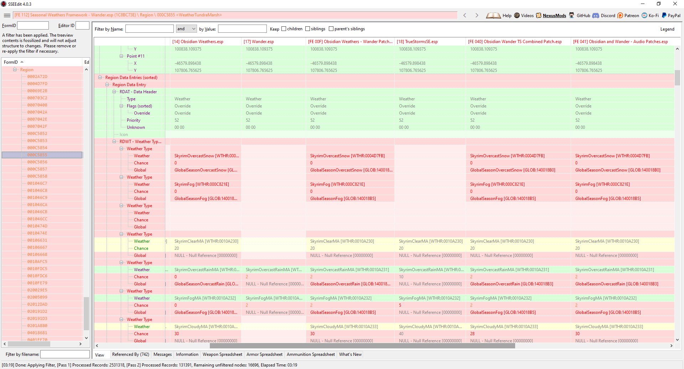Viewport: 684px width, 369px height.
Task: Toggle Keep siblings checkbox
Action: (308, 29)
